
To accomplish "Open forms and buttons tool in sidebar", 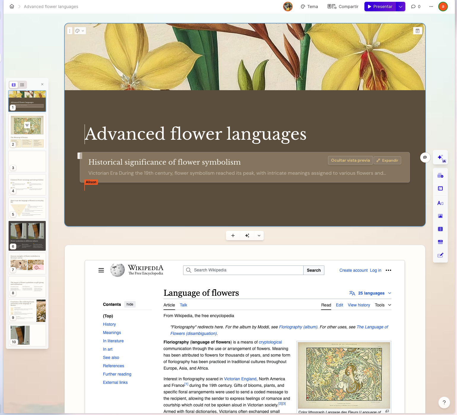I will pos(440,255).
